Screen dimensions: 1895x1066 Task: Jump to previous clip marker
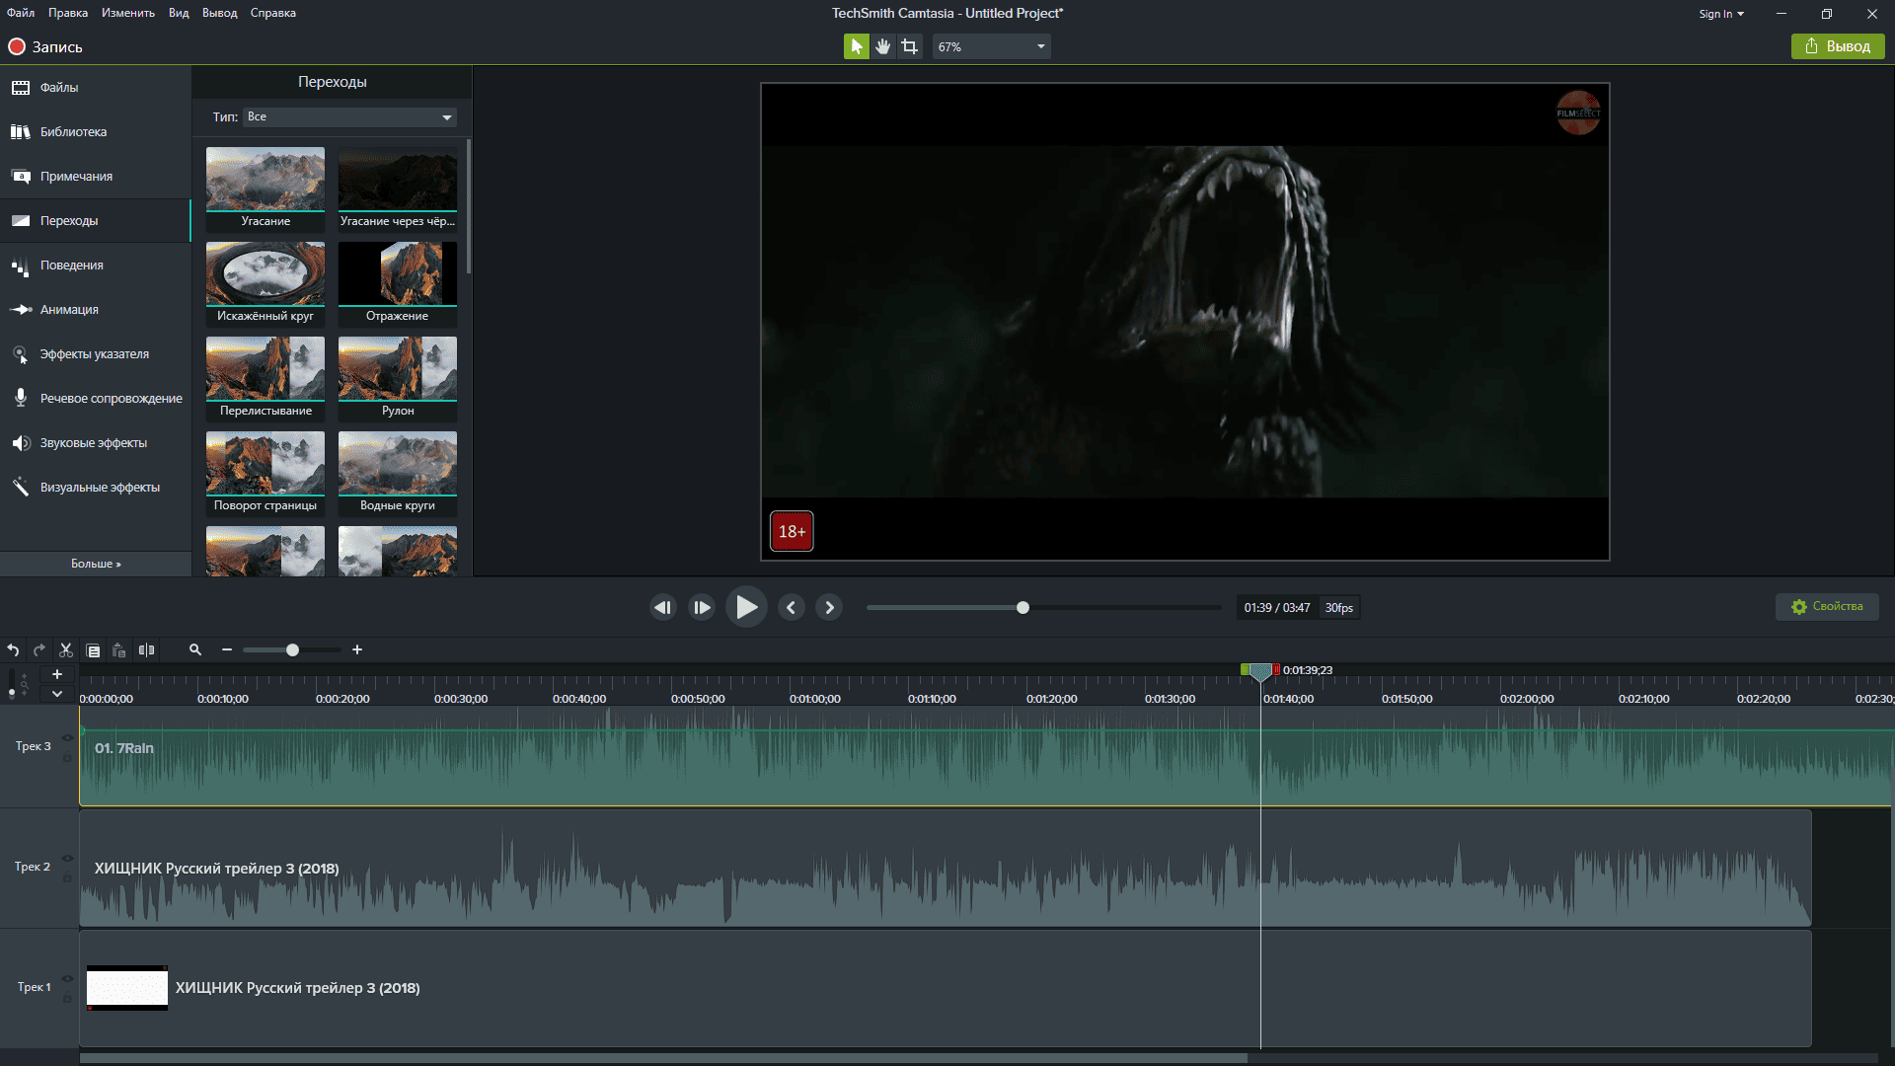(791, 607)
